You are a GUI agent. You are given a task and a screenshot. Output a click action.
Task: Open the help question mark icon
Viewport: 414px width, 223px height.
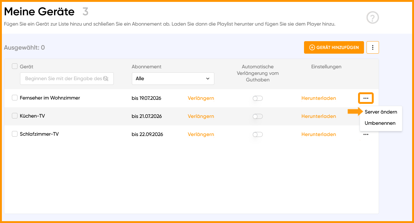coord(372,18)
